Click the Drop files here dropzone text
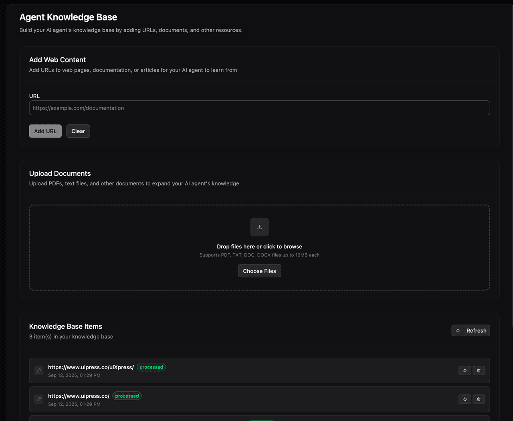The width and height of the screenshot is (513, 421). click(x=259, y=246)
